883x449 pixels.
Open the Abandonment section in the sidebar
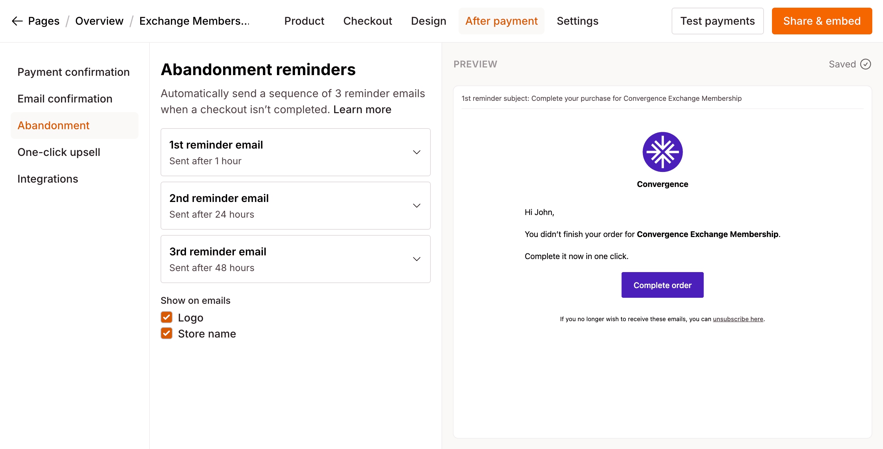pyautogui.click(x=53, y=125)
